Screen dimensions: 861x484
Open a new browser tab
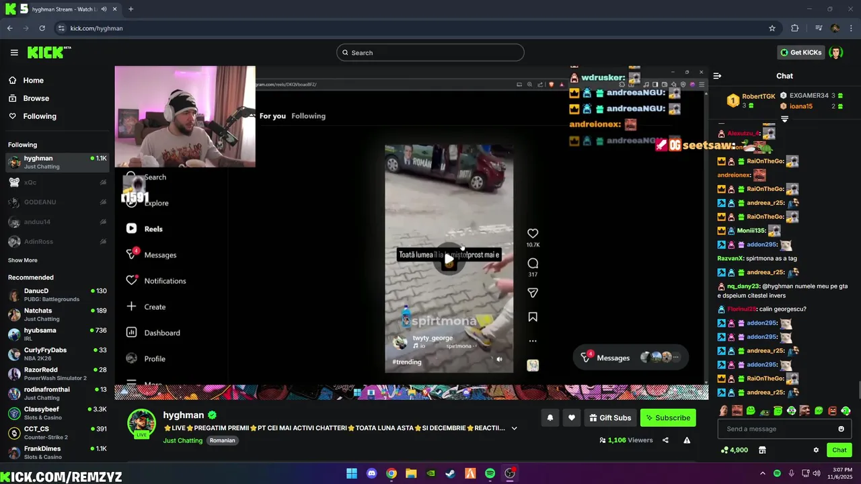click(x=130, y=9)
